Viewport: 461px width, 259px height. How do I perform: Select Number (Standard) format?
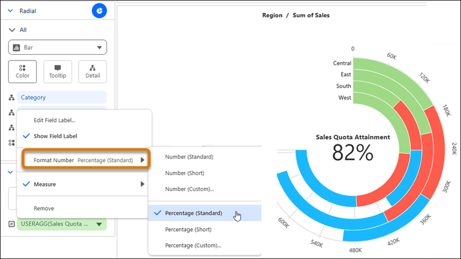[189, 157]
